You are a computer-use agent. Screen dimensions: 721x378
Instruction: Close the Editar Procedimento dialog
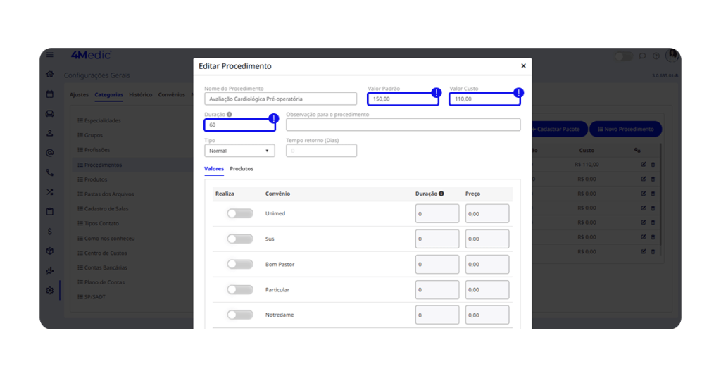(x=523, y=65)
